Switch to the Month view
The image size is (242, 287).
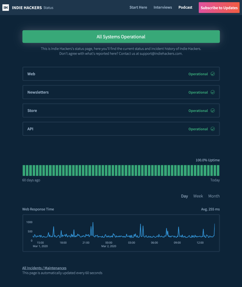214,196
